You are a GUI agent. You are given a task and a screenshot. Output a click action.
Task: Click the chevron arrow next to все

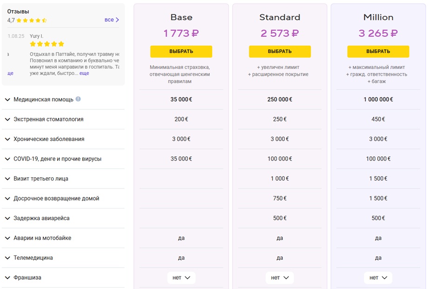117,20
